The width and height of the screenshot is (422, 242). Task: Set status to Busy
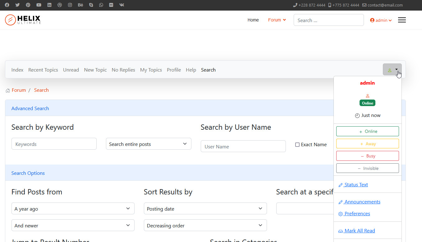[x=367, y=156]
